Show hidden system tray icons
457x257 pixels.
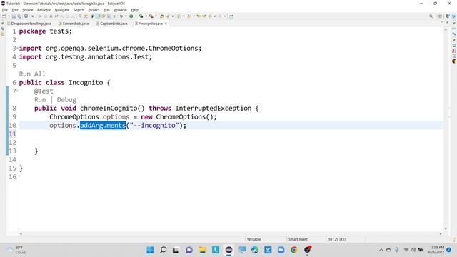pyautogui.click(x=381, y=250)
